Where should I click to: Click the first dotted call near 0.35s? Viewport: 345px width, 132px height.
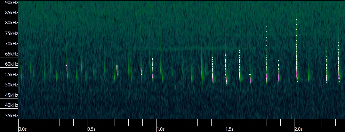67,69
